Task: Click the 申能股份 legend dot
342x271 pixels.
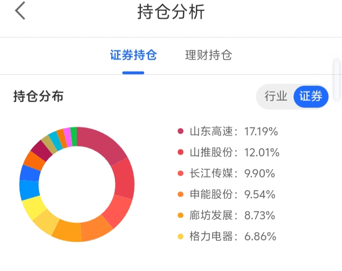Action: pos(181,194)
